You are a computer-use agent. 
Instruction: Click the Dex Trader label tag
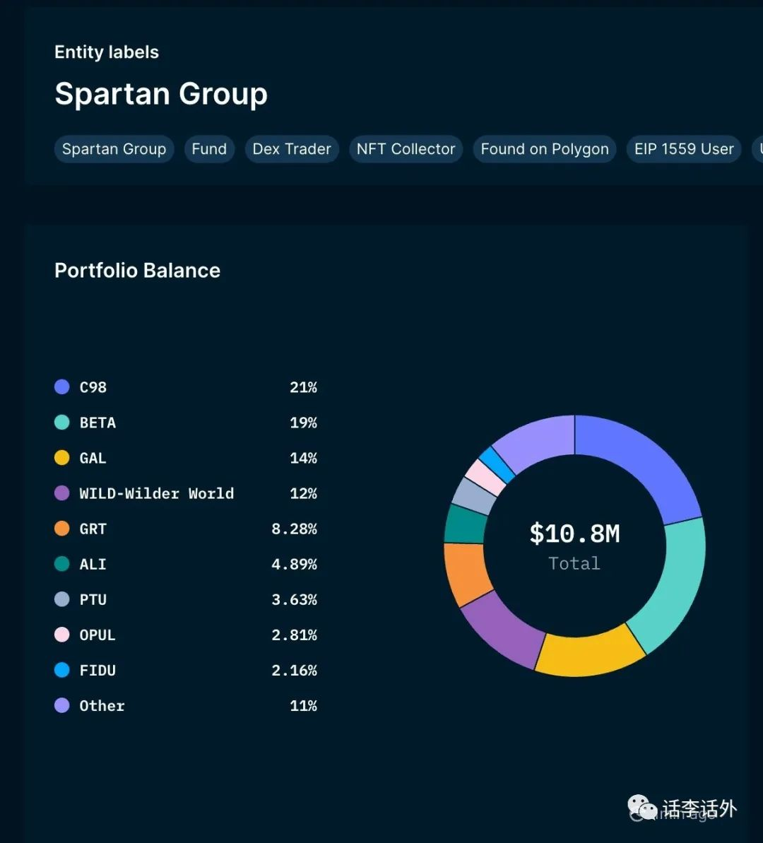(292, 149)
